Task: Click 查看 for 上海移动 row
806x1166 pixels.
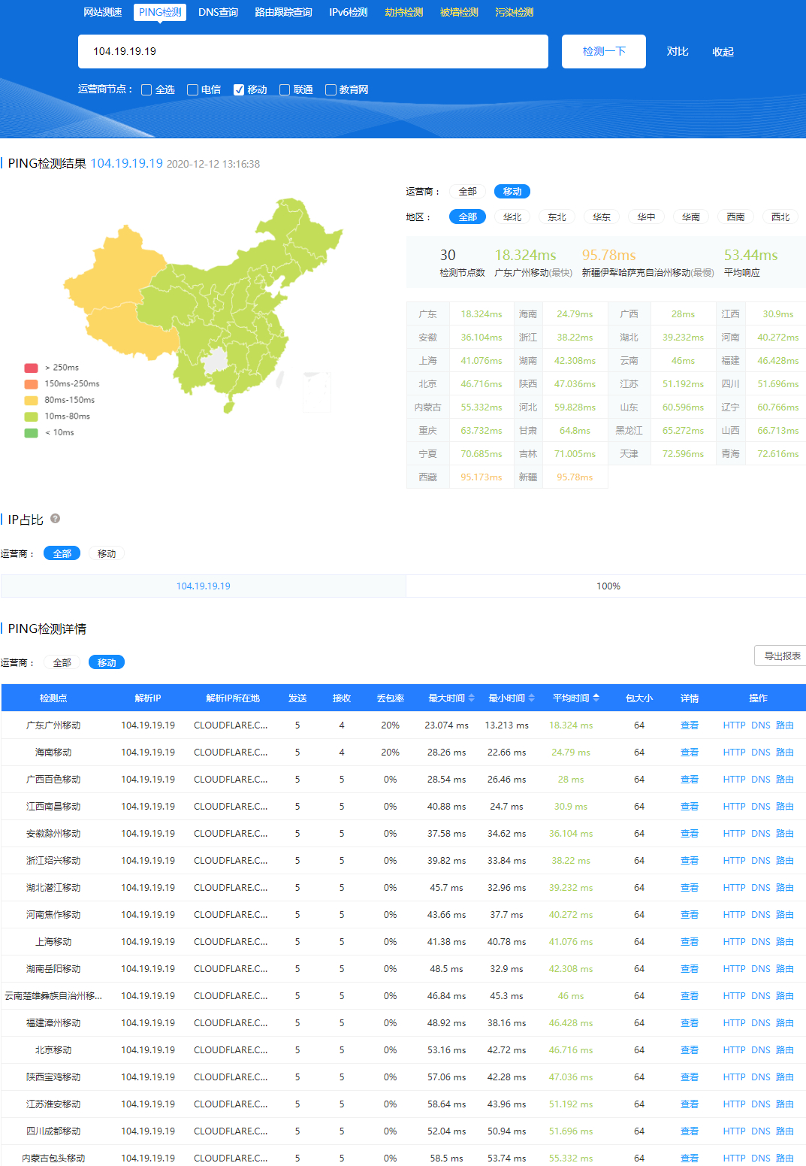Action: point(690,942)
